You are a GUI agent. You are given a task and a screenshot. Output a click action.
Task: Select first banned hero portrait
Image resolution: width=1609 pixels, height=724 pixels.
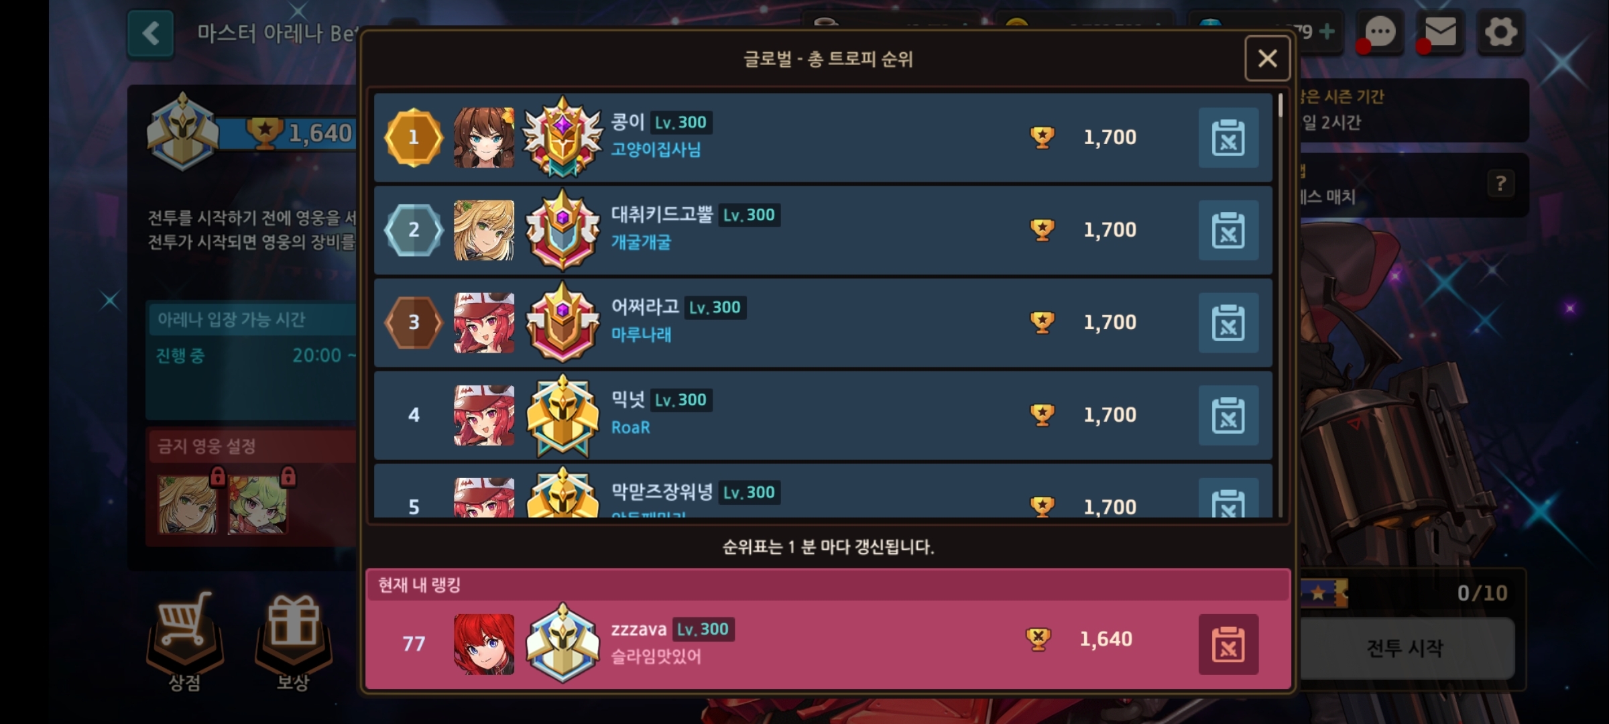(x=188, y=504)
